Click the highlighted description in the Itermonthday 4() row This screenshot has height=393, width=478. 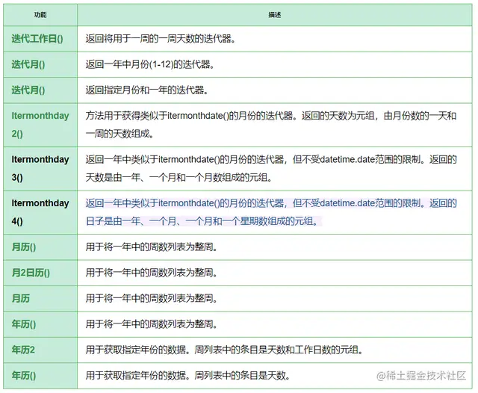[x=271, y=212]
